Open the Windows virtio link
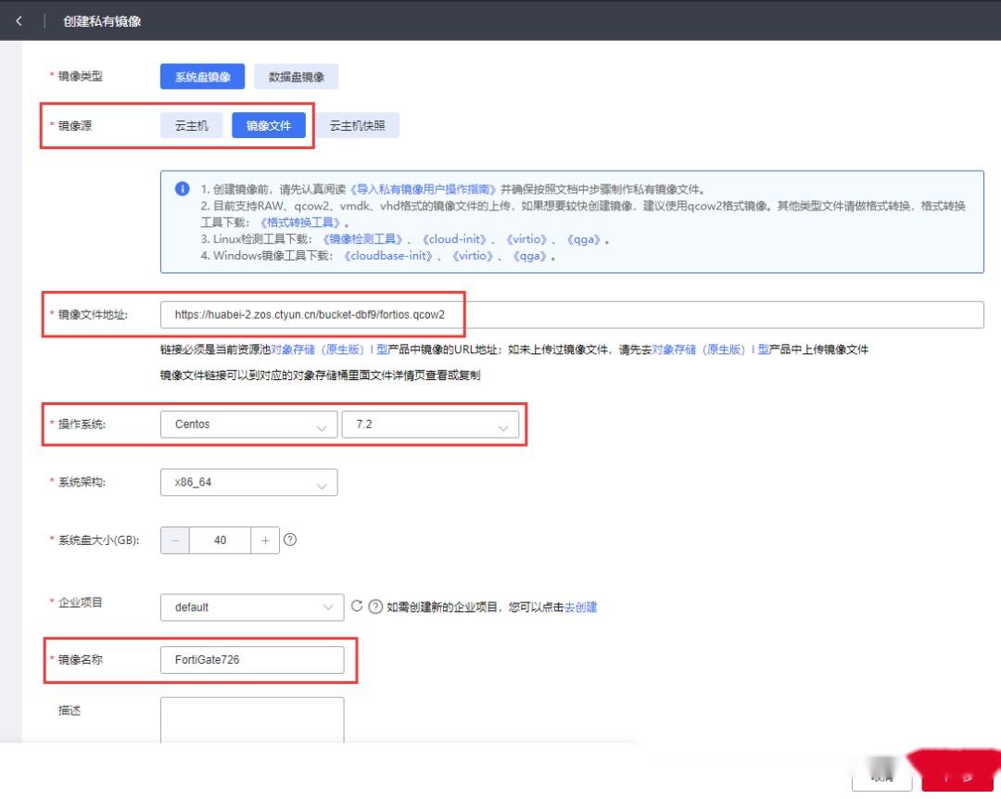The width and height of the screenshot is (1001, 799). point(473,256)
